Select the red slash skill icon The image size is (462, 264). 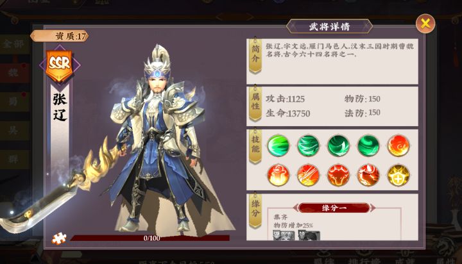(308, 176)
